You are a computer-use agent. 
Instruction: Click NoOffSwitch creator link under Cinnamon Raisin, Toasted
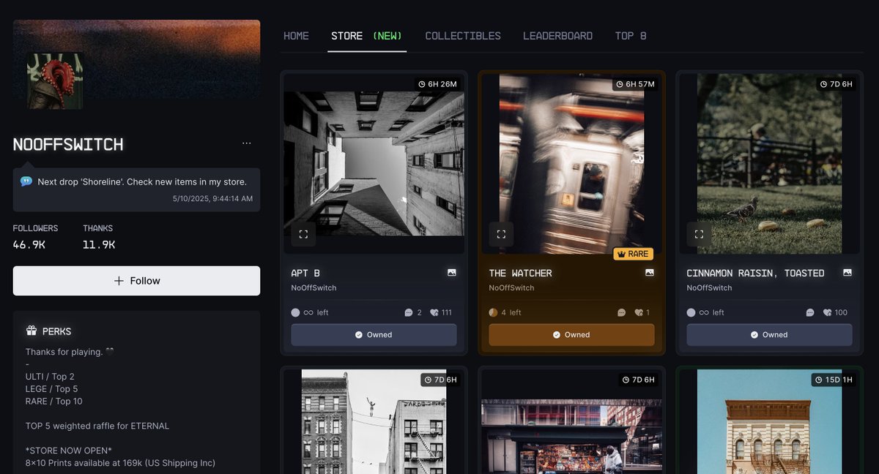pyautogui.click(x=709, y=287)
